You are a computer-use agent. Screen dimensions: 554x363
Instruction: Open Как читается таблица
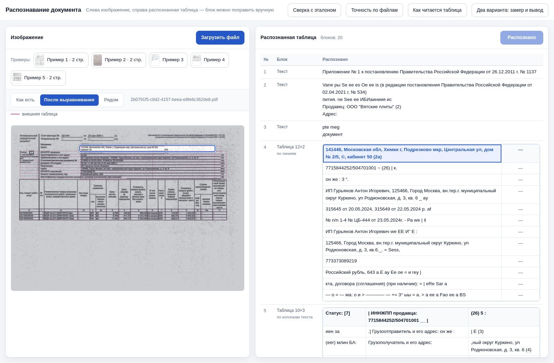click(437, 10)
